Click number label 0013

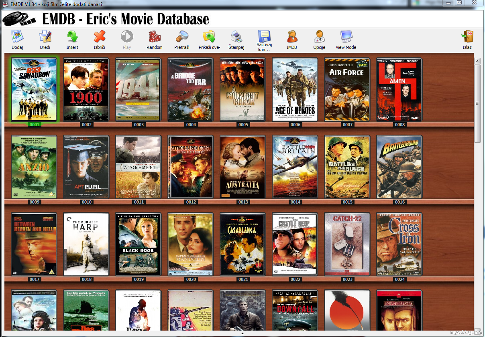(x=243, y=202)
